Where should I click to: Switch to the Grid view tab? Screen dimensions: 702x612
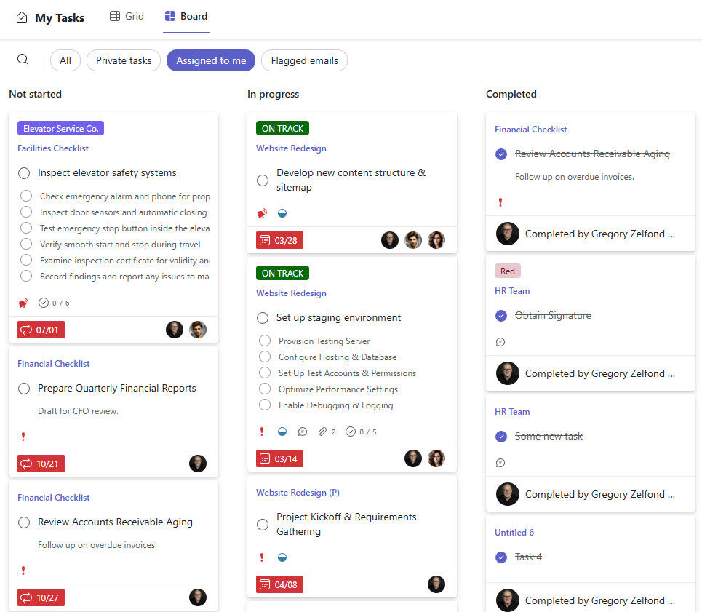point(127,16)
